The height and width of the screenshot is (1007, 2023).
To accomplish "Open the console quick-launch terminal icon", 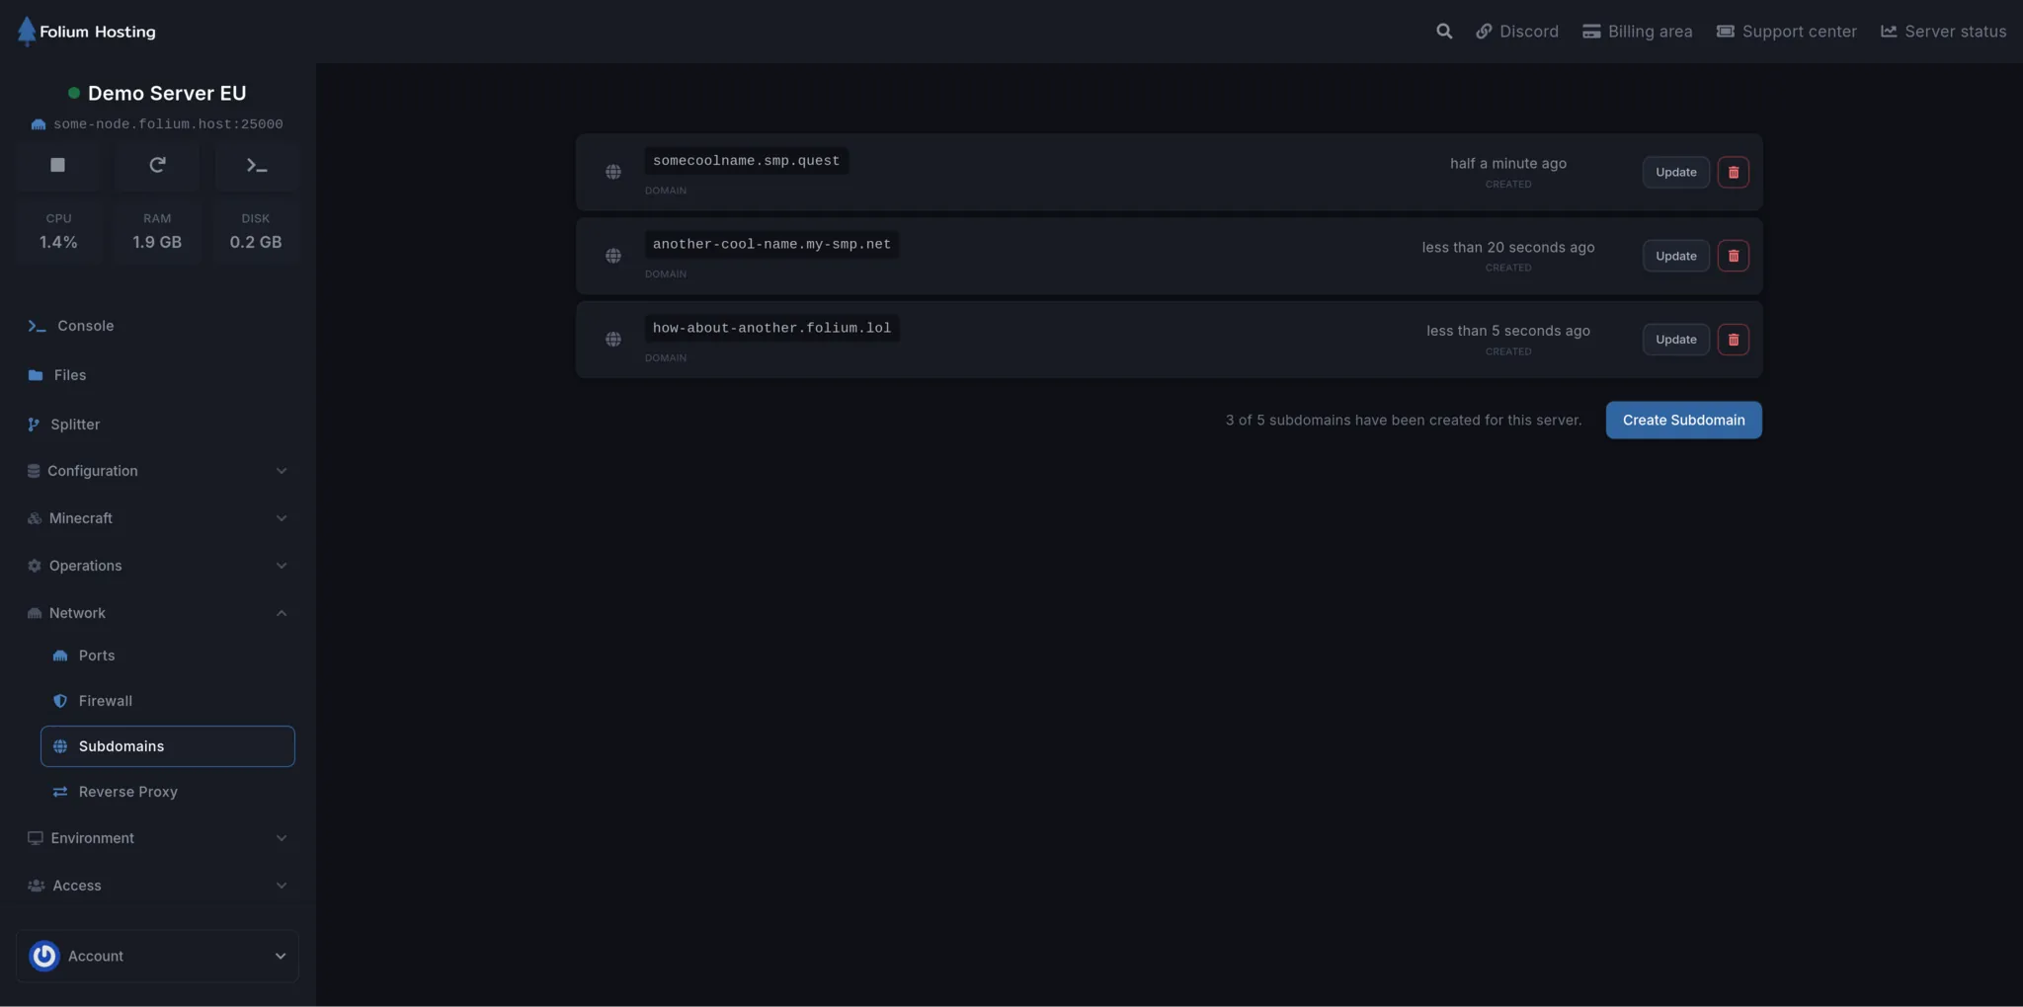I will click(x=256, y=165).
